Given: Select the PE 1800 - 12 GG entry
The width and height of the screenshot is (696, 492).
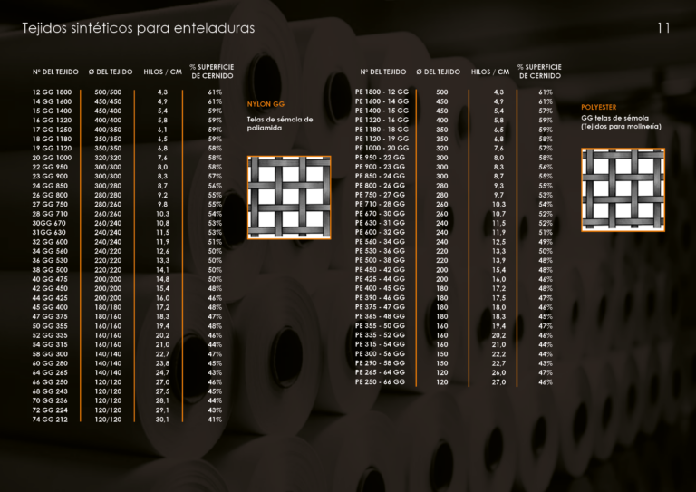Looking at the screenshot, I should point(384,92).
